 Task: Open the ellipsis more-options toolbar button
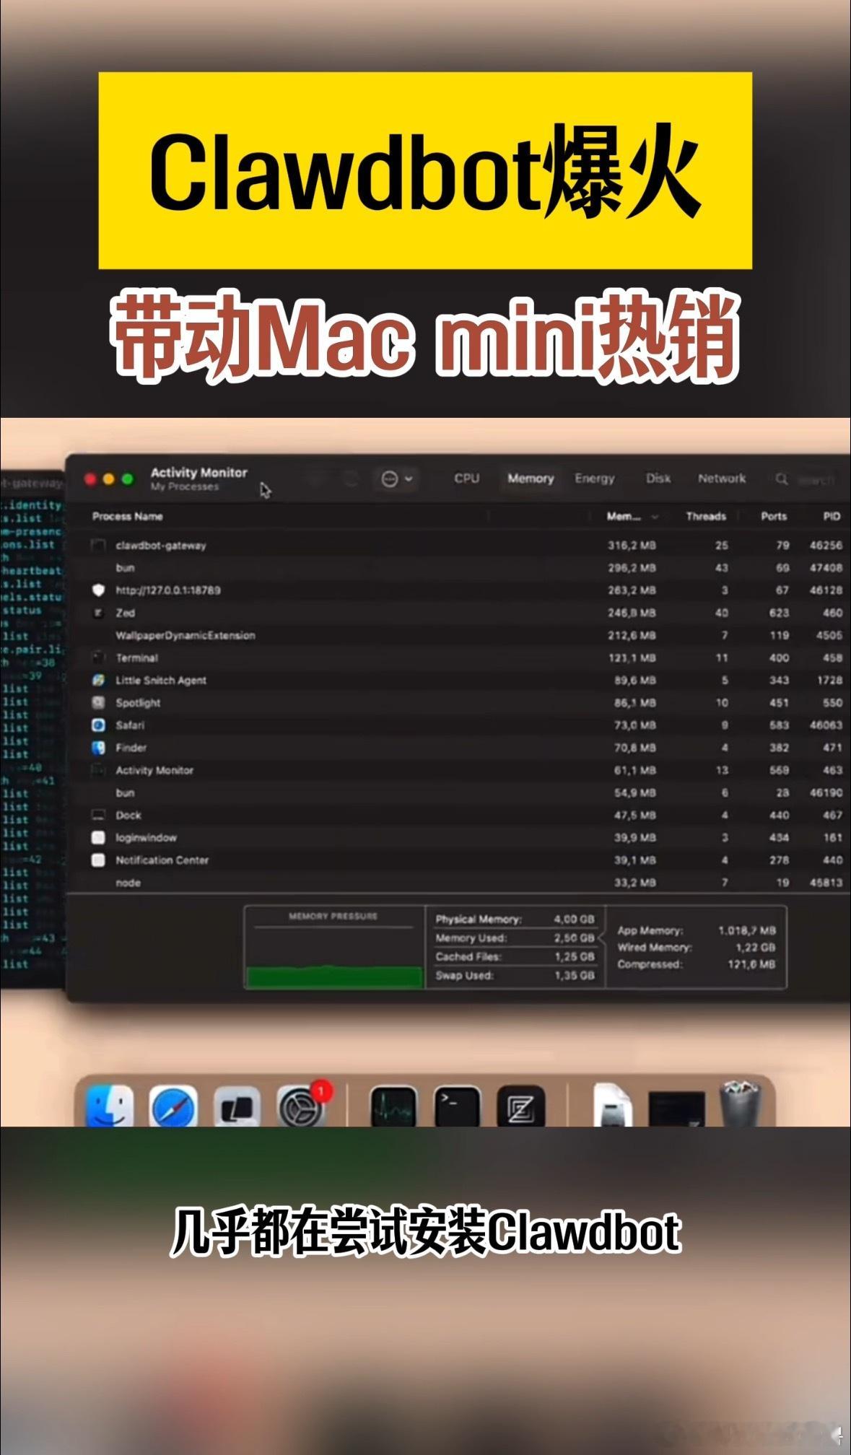point(389,479)
